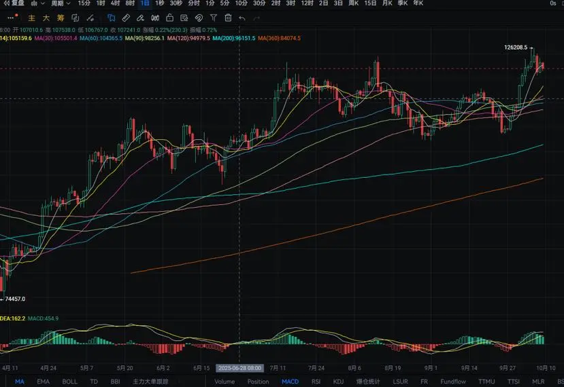Switch to 5分 timeframe
The height and width of the screenshot is (387, 564).
[x=225, y=3]
